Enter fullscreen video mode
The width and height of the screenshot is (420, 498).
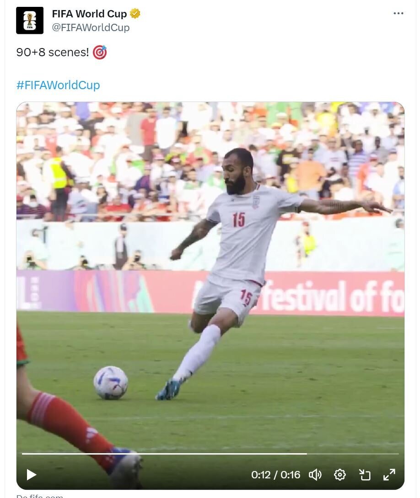pyautogui.click(x=389, y=475)
